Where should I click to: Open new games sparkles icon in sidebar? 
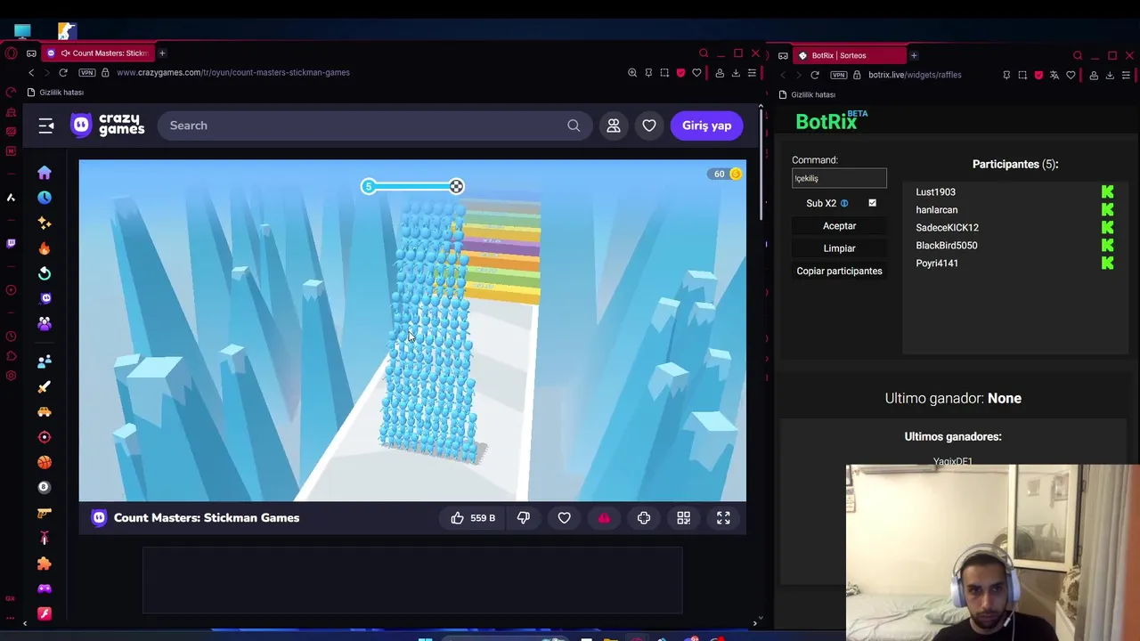(45, 223)
